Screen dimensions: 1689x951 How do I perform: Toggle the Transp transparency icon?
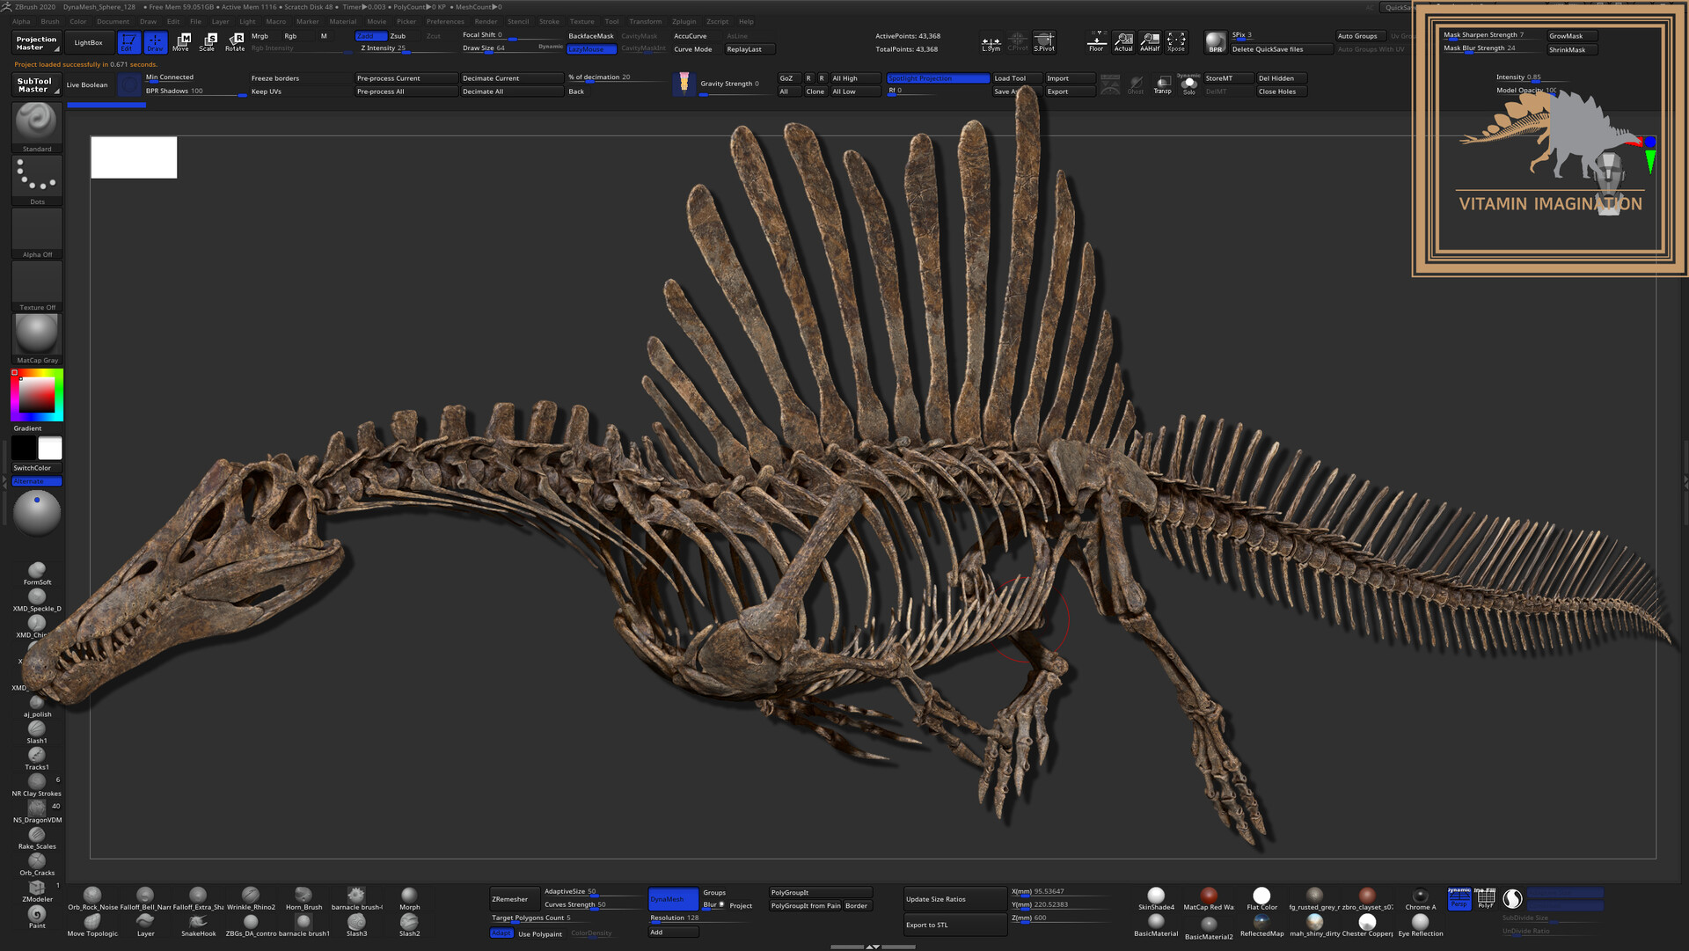(x=1163, y=84)
